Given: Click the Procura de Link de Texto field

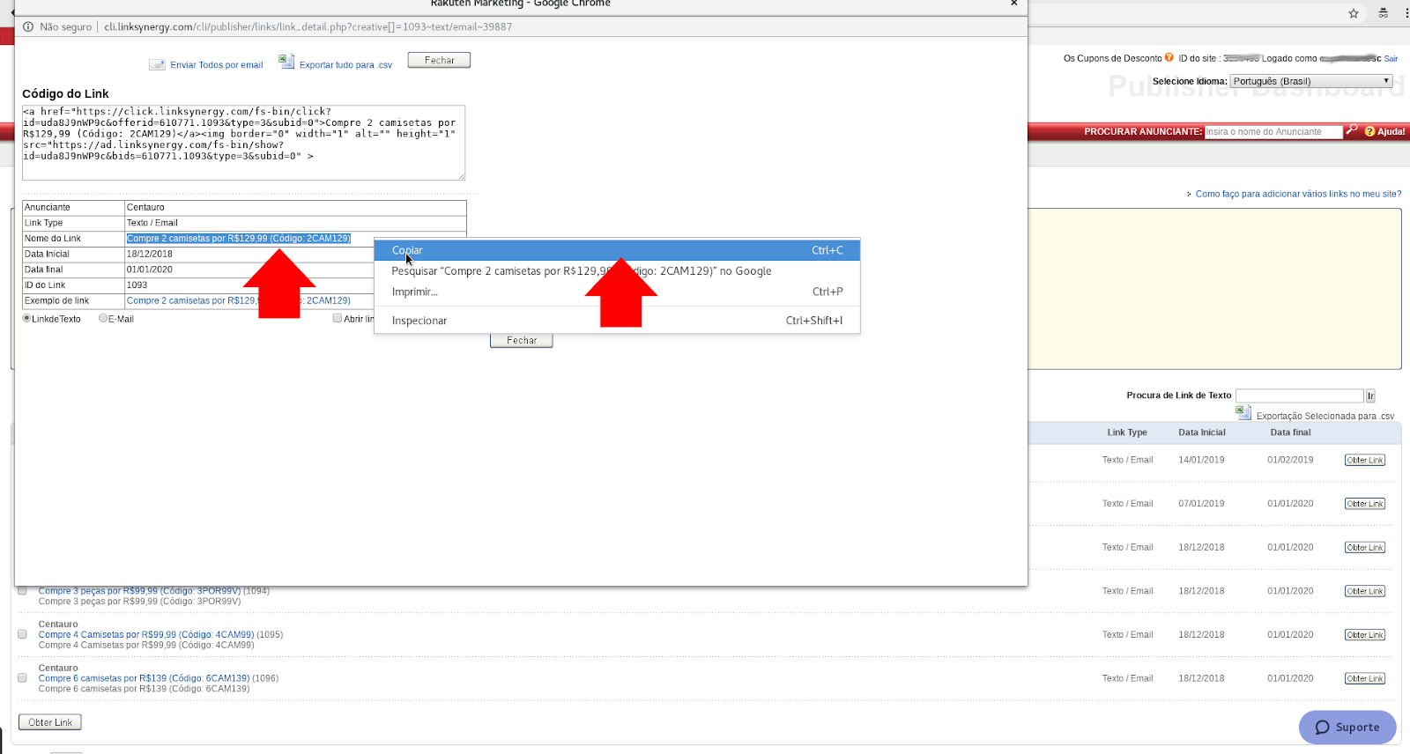Looking at the screenshot, I should (x=1300, y=396).
